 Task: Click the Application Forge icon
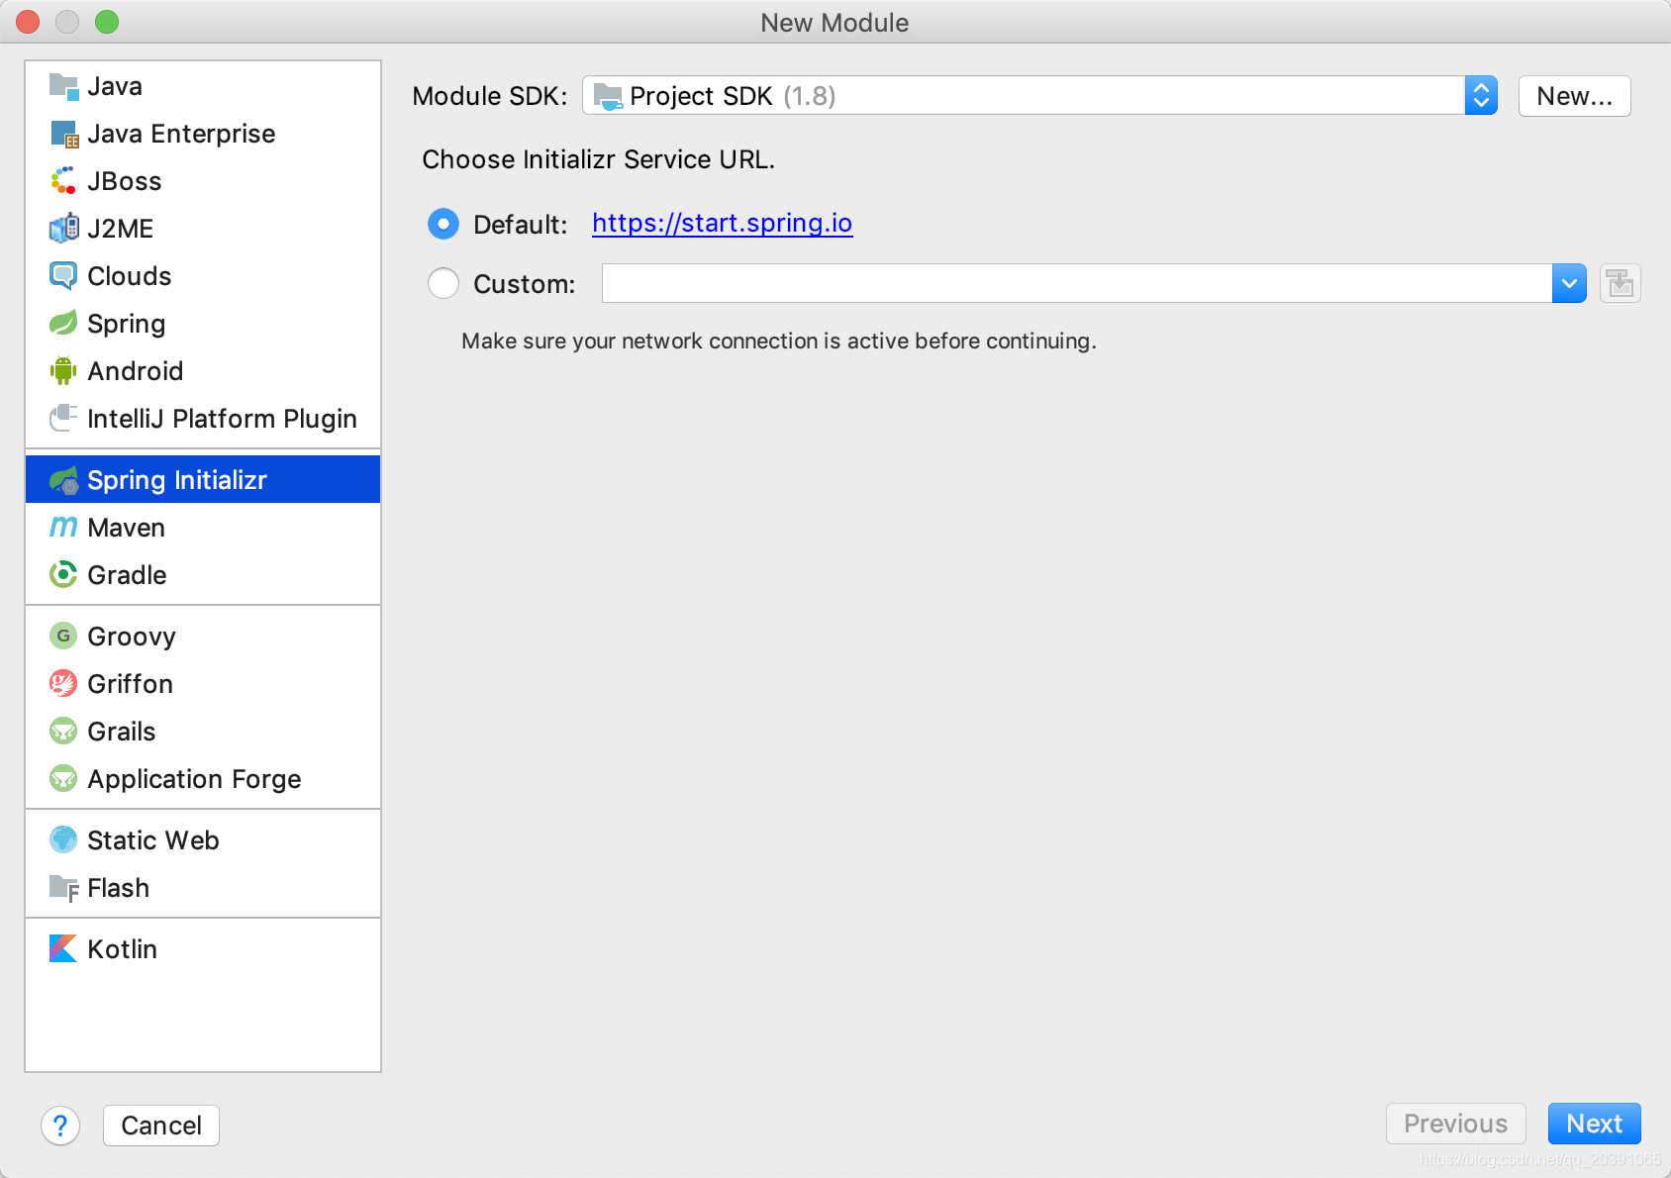click(x=63, y=779)
